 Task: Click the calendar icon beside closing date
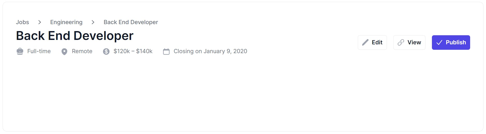click(166, 52)
